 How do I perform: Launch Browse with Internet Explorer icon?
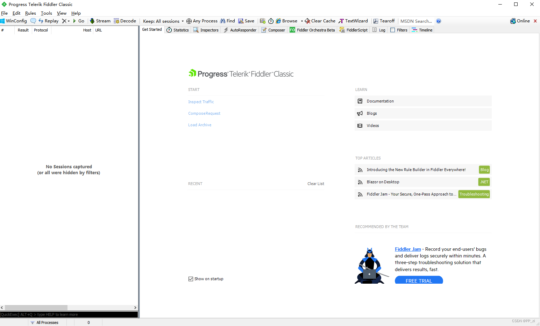[x=286, y=21]
